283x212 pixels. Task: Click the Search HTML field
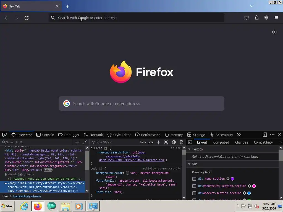[37, 142]
